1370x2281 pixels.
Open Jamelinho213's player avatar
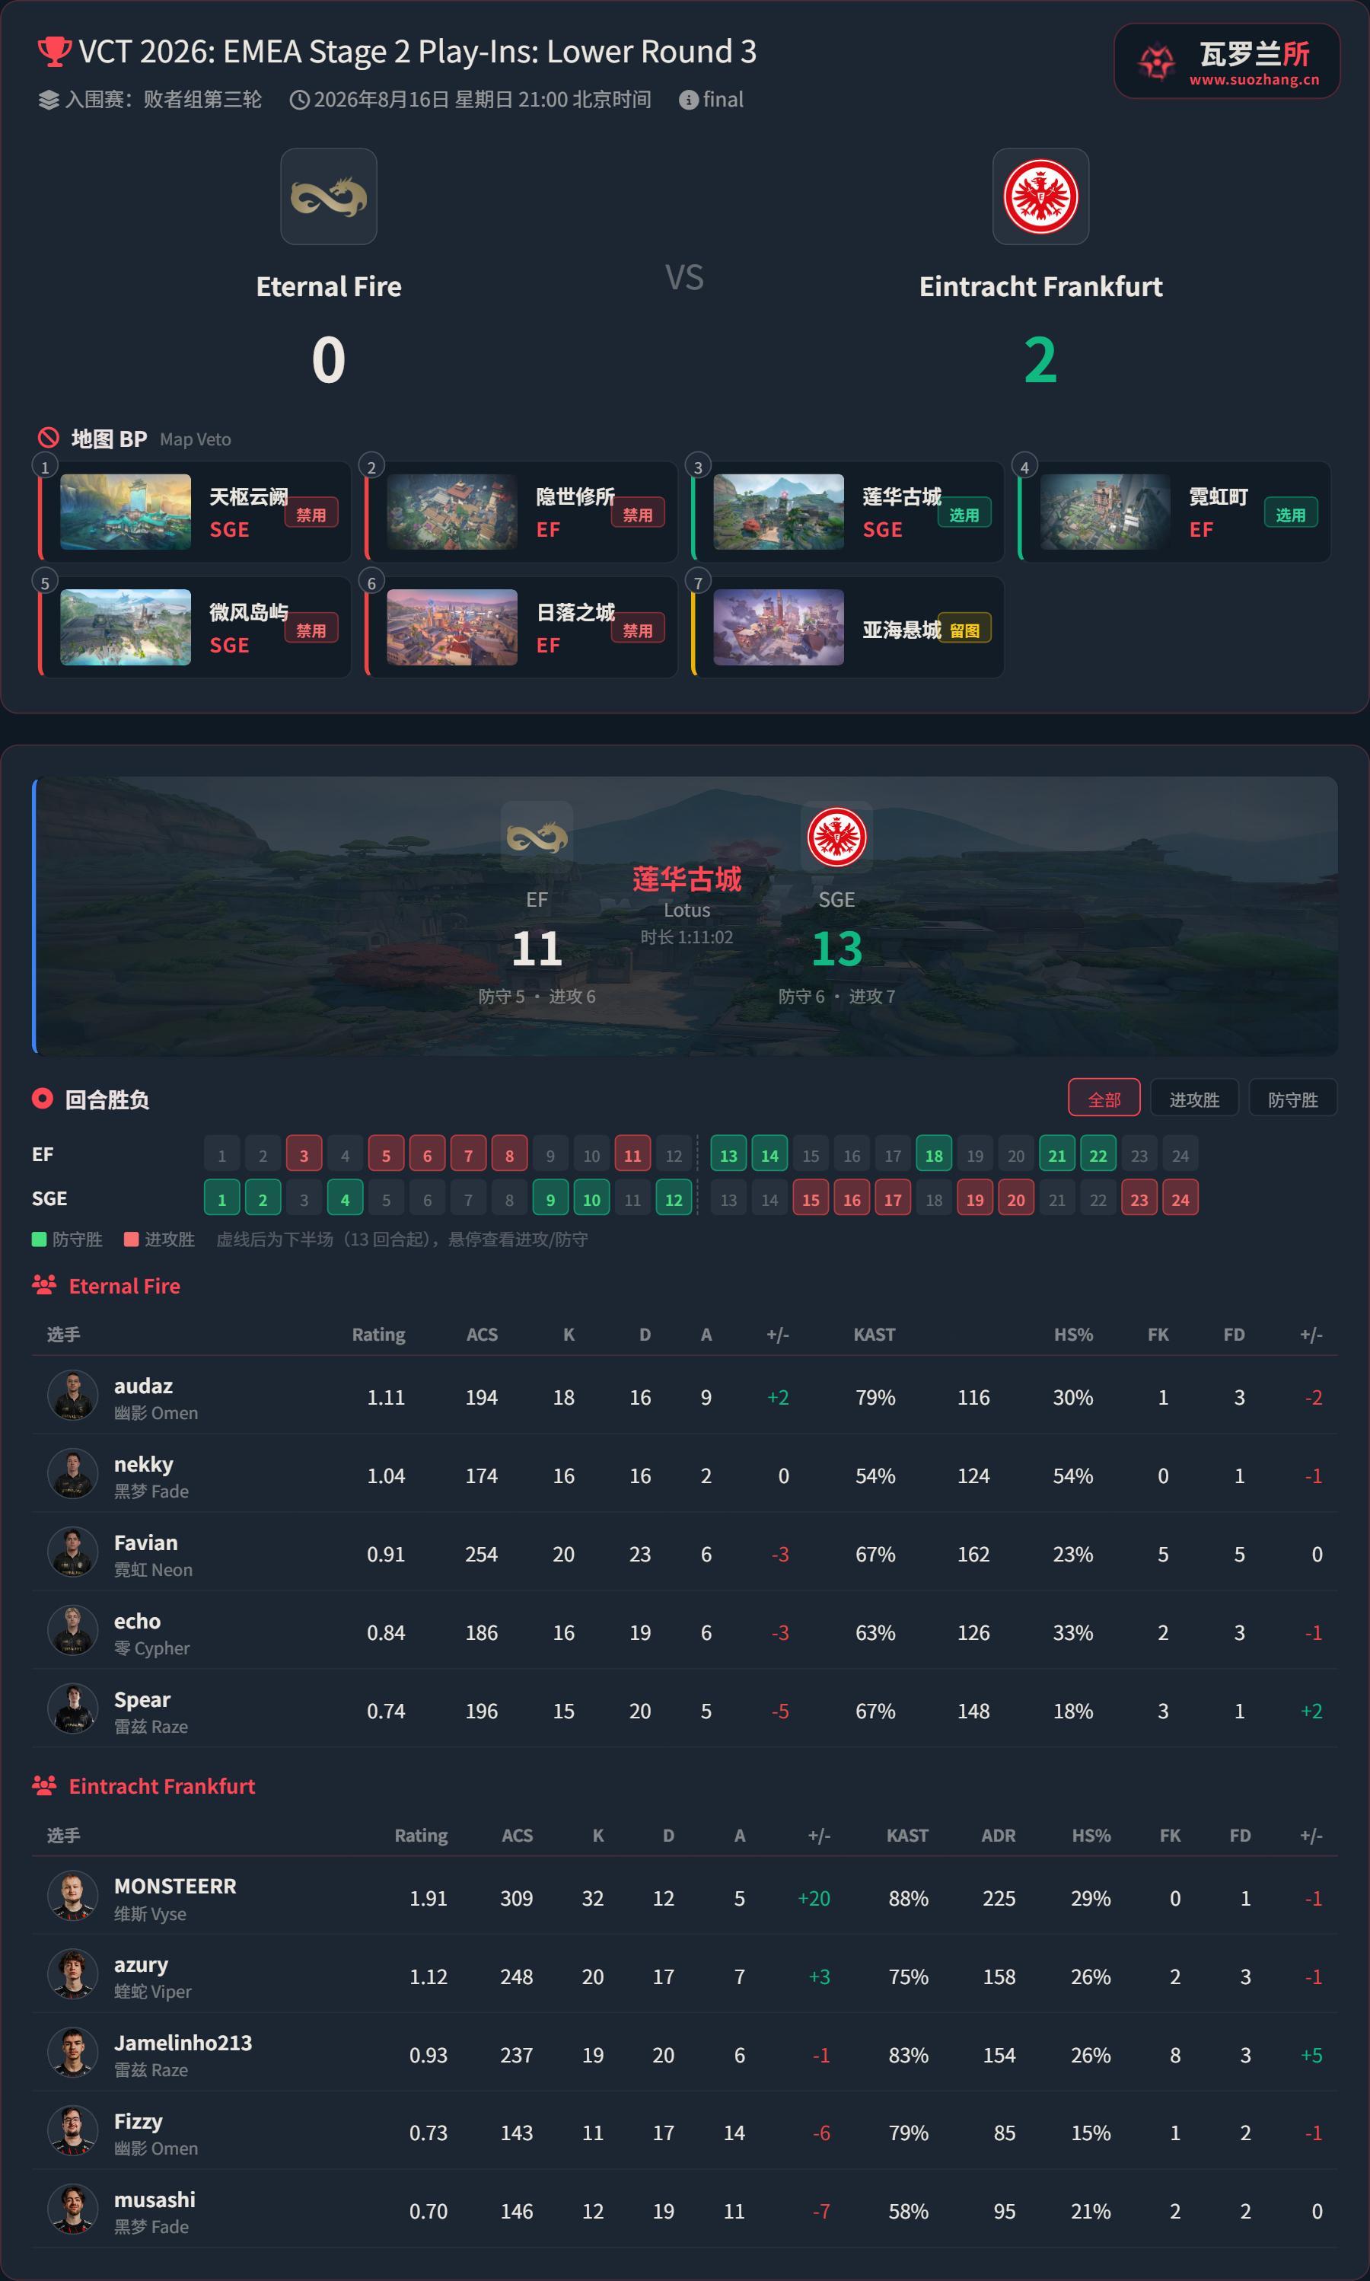point(73,2053)
